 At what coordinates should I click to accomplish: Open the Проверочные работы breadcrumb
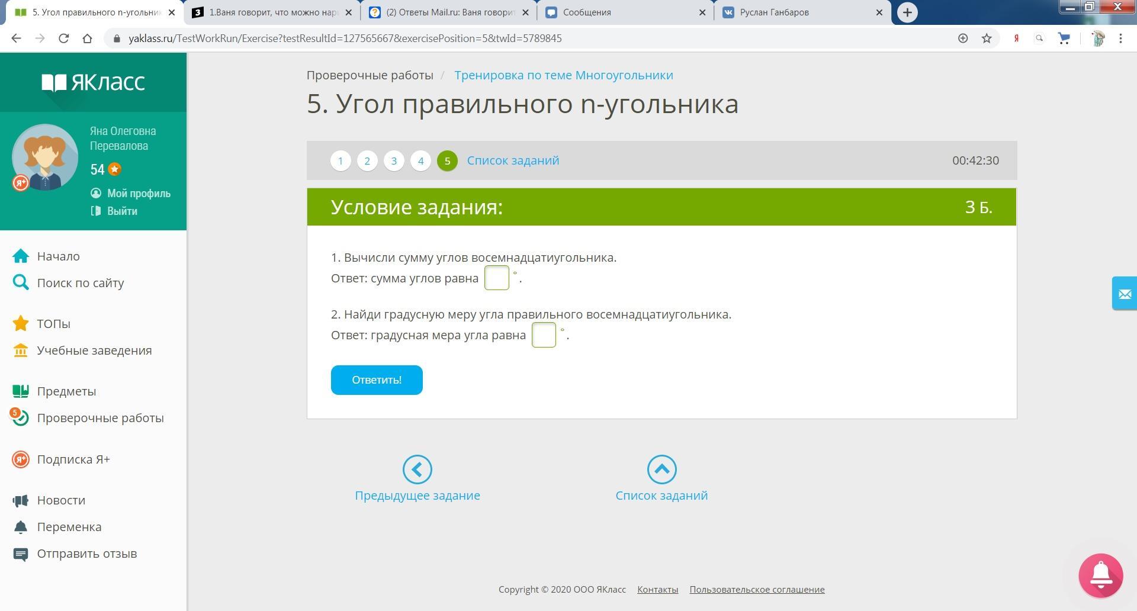(x=370, y=75)
